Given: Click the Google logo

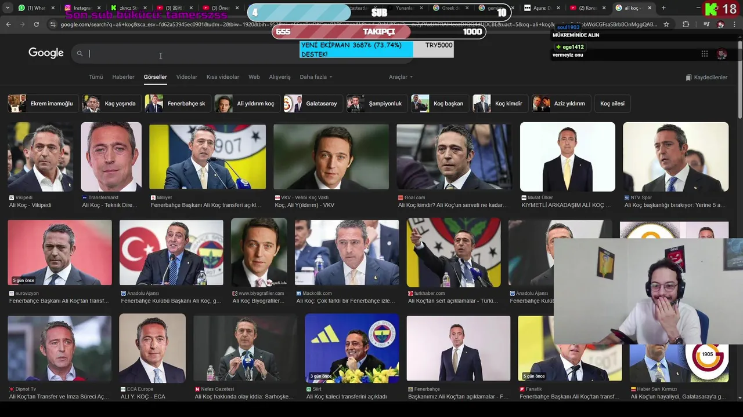Looking at the screenshot, I should pos(46,53).
